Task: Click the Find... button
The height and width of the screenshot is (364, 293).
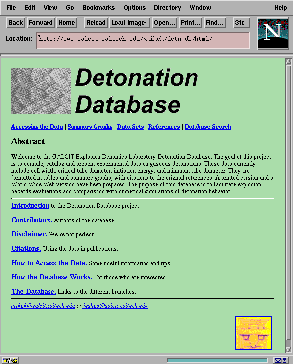Action: 215,23
